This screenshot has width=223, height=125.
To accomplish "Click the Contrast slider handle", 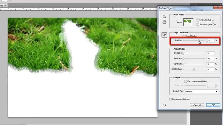I will tap(183, 64).
